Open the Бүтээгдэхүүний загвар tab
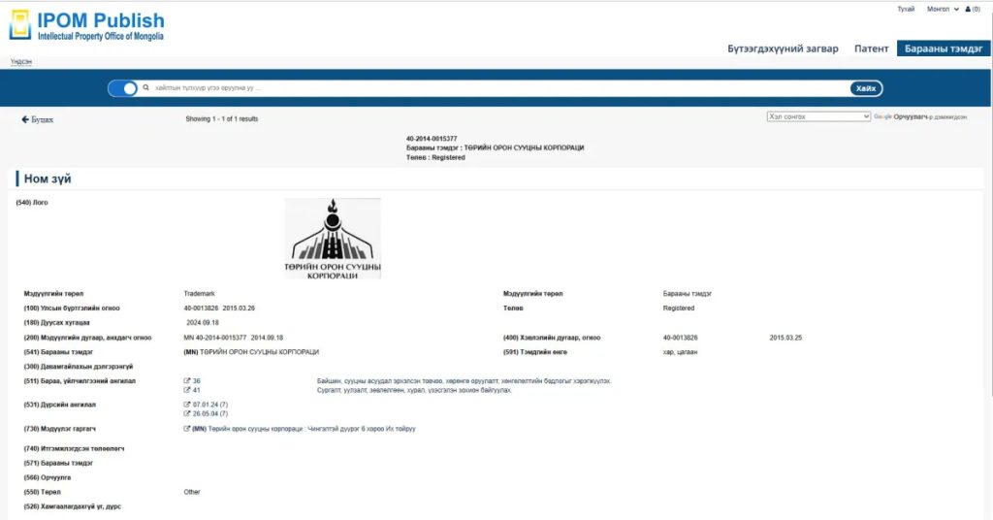 point(783,49)
